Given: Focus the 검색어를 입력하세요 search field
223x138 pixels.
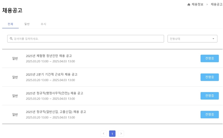Looking at the screenshot, I should (86, 39).
